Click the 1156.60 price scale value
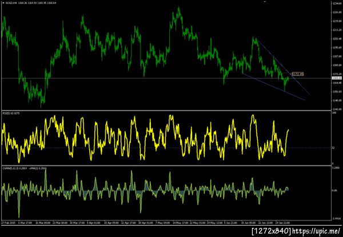 point(337,92)
